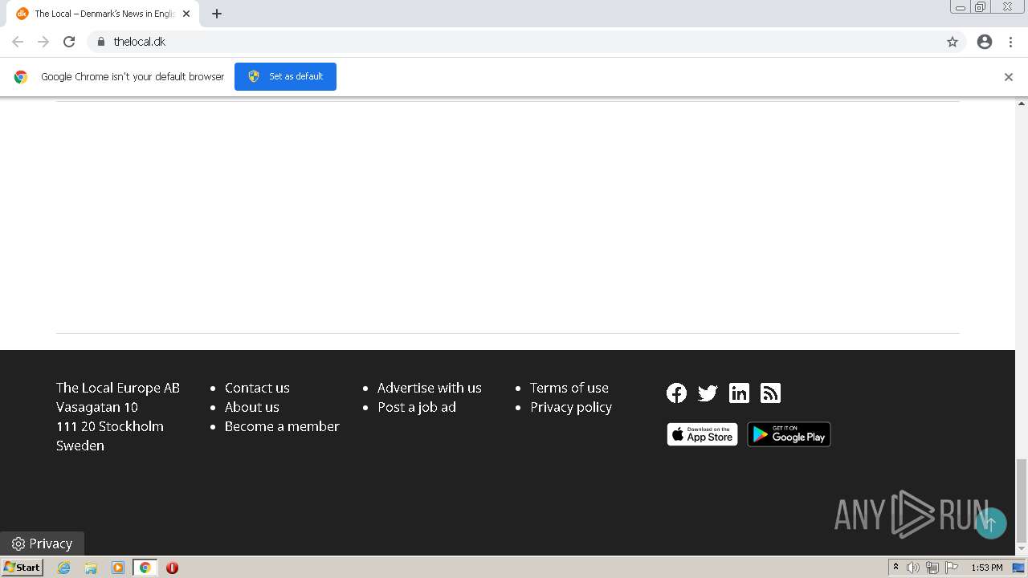The image size is (1028, 578).
Task: Click the Get it on Google Play badge
Action: pyautogui.click(x=789, y=434)
